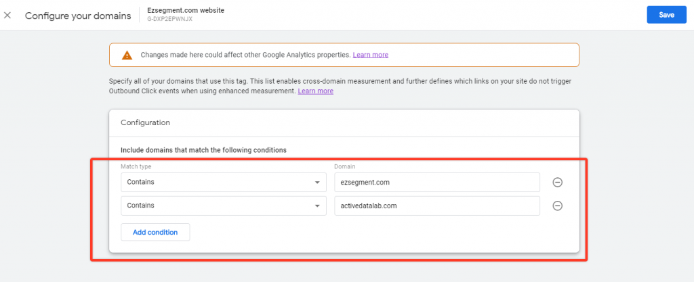The height and width of the screenshot is (282, 694).
Task: Edit the activedatalab.com domain field
Action: coord(437,206)
